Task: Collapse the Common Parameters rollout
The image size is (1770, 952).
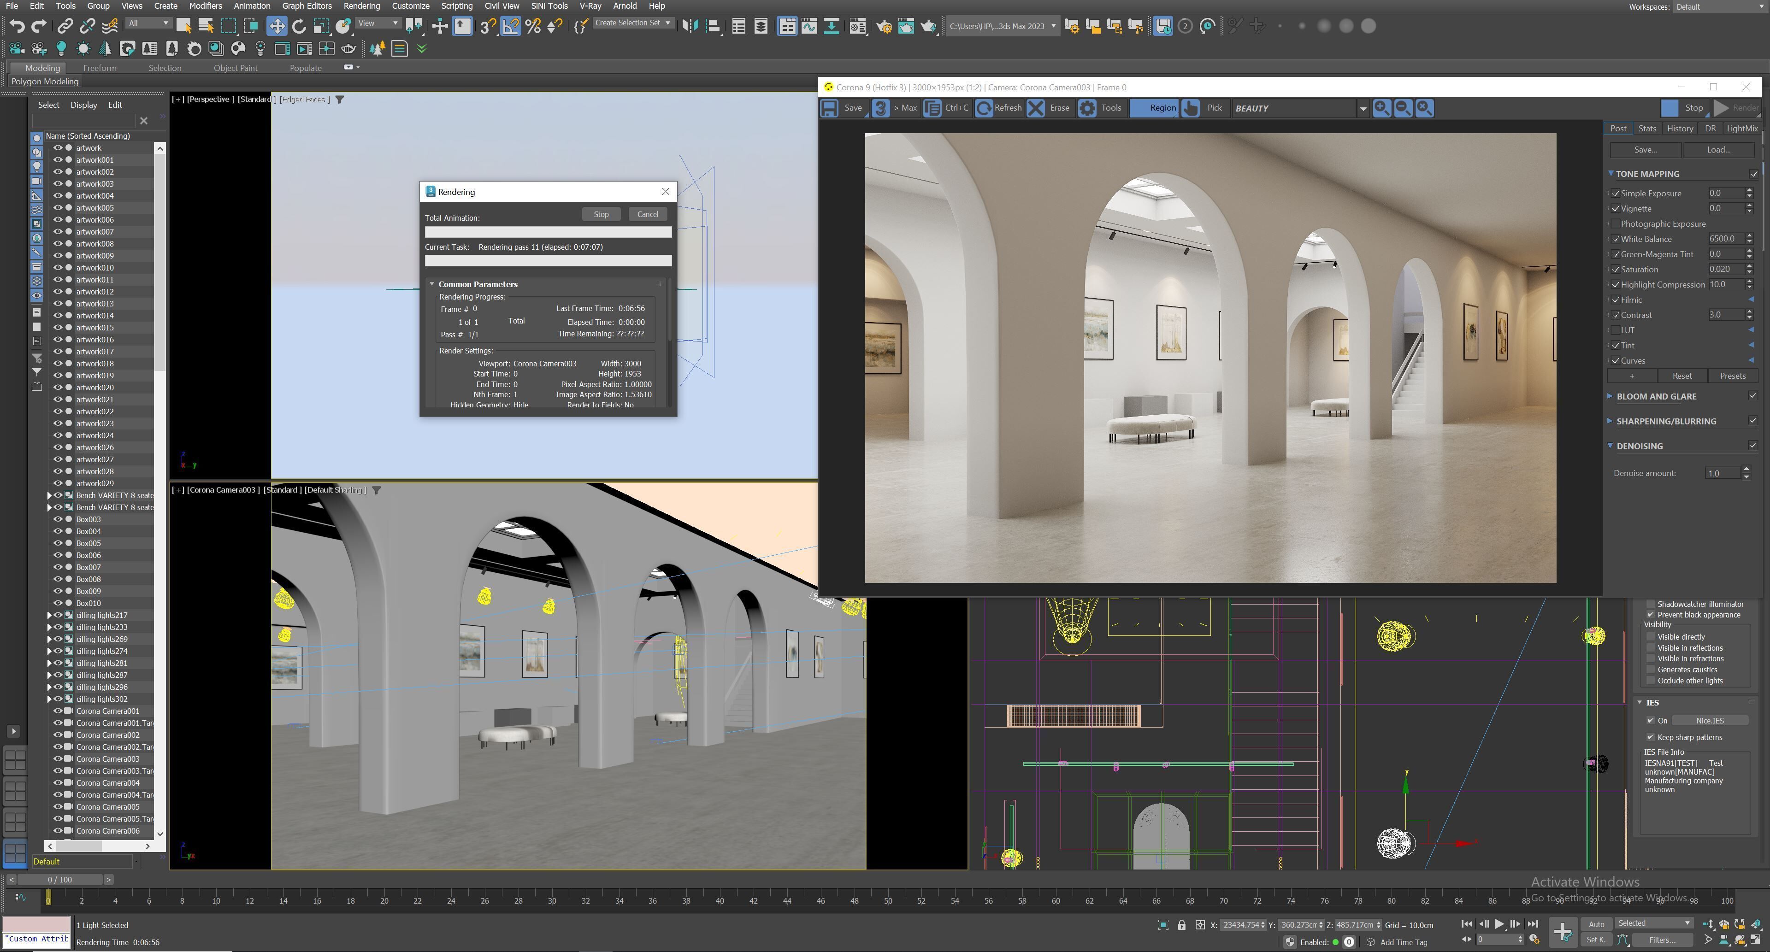Action: point(431,284)
